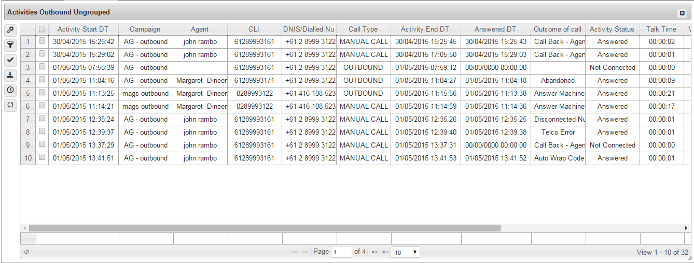
Task: Click the funnel filter icon
Action: pos(10,46)
